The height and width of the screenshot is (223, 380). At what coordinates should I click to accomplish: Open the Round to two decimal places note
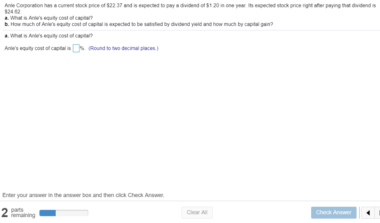123,48
